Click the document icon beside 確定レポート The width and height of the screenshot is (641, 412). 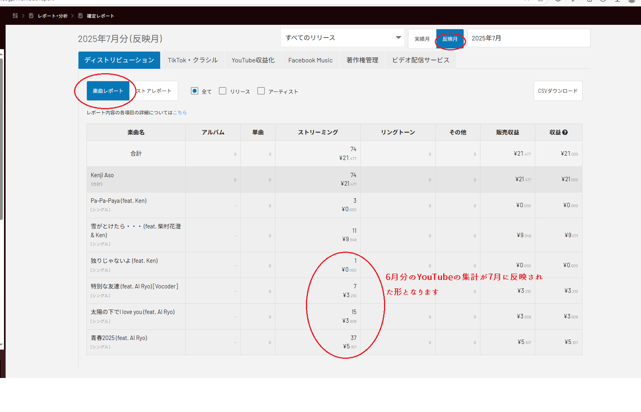[80, 16]
